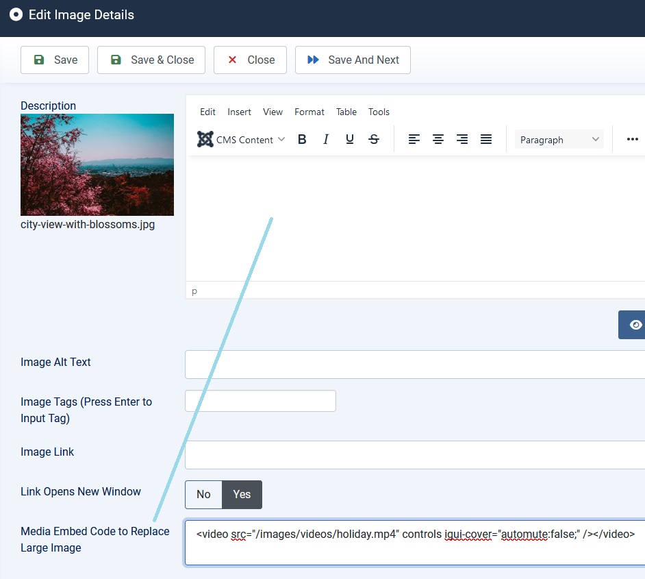
Task: Open the Tools menu in editor
Action: click(x=379, y=112)
